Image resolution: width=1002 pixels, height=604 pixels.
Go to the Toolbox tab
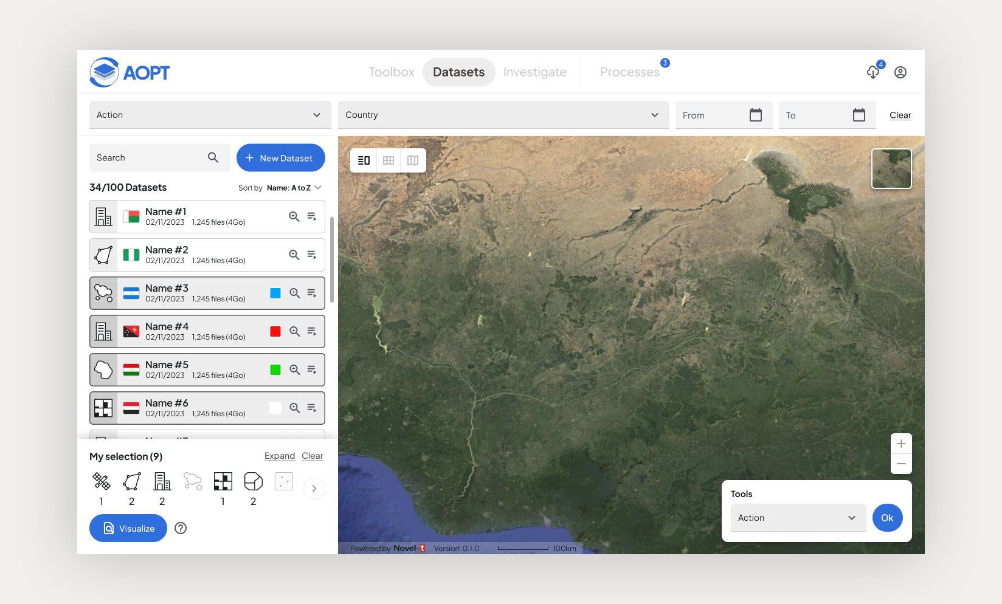pyautogui.click(x=392, y=72)
